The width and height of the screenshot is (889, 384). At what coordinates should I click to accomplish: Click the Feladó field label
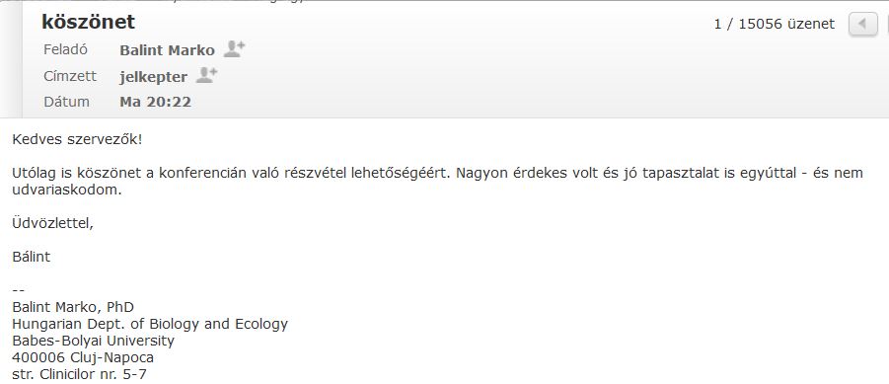tap(65, 50)
